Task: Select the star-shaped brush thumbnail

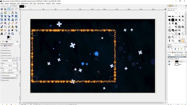Action: (x=176, y=20)
